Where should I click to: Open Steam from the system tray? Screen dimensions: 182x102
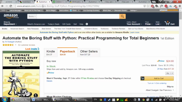[x=109, y=100]
